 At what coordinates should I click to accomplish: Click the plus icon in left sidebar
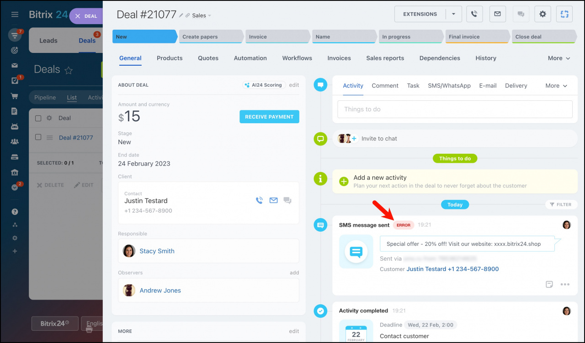(x=15, y=251)
